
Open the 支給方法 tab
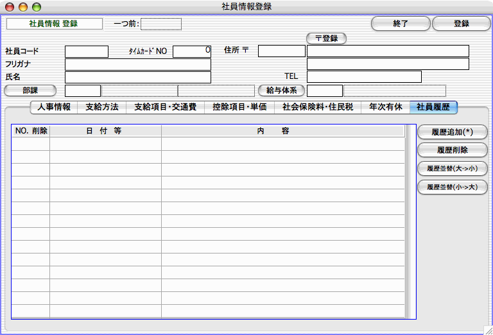pyautogui.click(x=101, y=108)
